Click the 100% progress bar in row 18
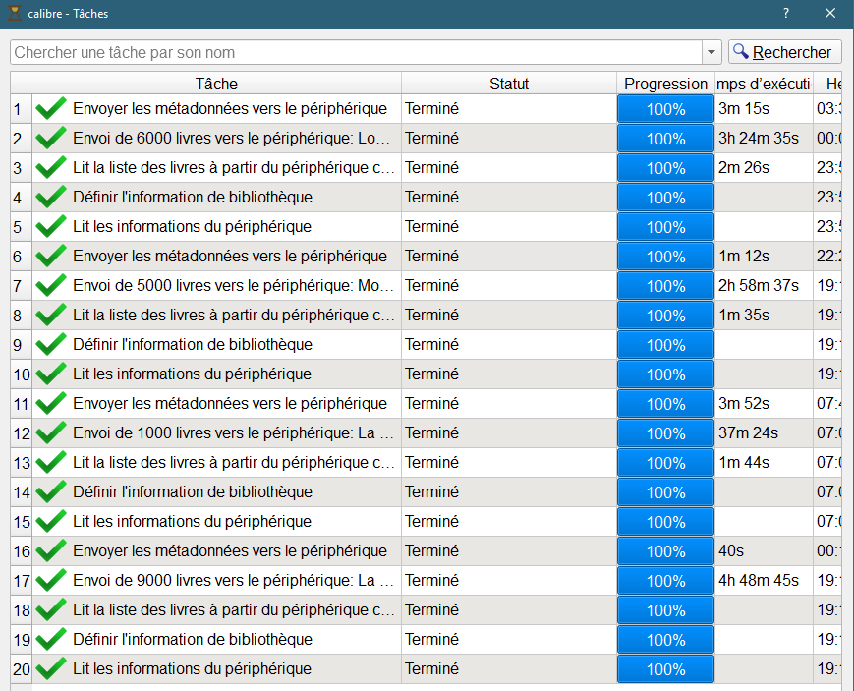The image size is (854, 691). coord(665,610)
